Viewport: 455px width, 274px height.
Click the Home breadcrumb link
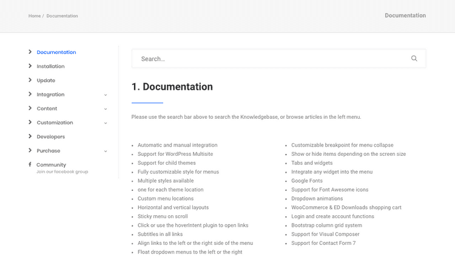coord(35,16)
